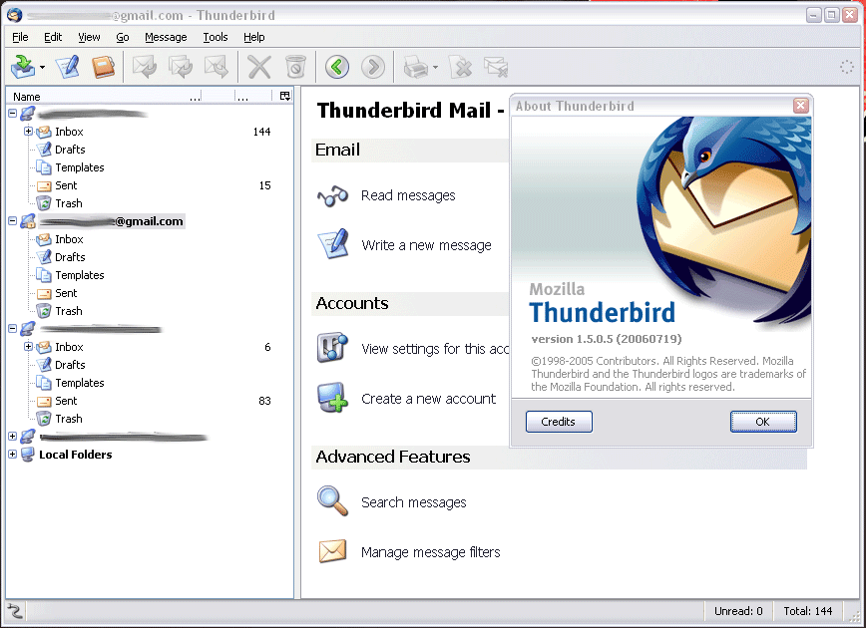The height and width of the screenshot is (628, 866).
Task: Click the Write a new message icon
Action: pos(333,243)
